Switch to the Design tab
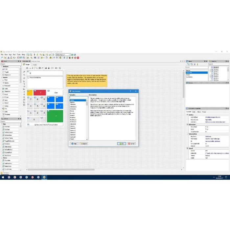The width and height of the screenshot is (230, 230). coord(26,64)
